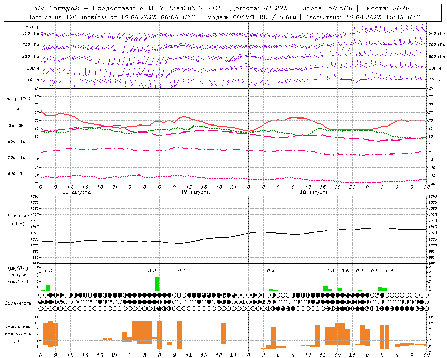Click the 0.8 precipitation amount value
Screen dimensions: 447x358
click(375, 271)
